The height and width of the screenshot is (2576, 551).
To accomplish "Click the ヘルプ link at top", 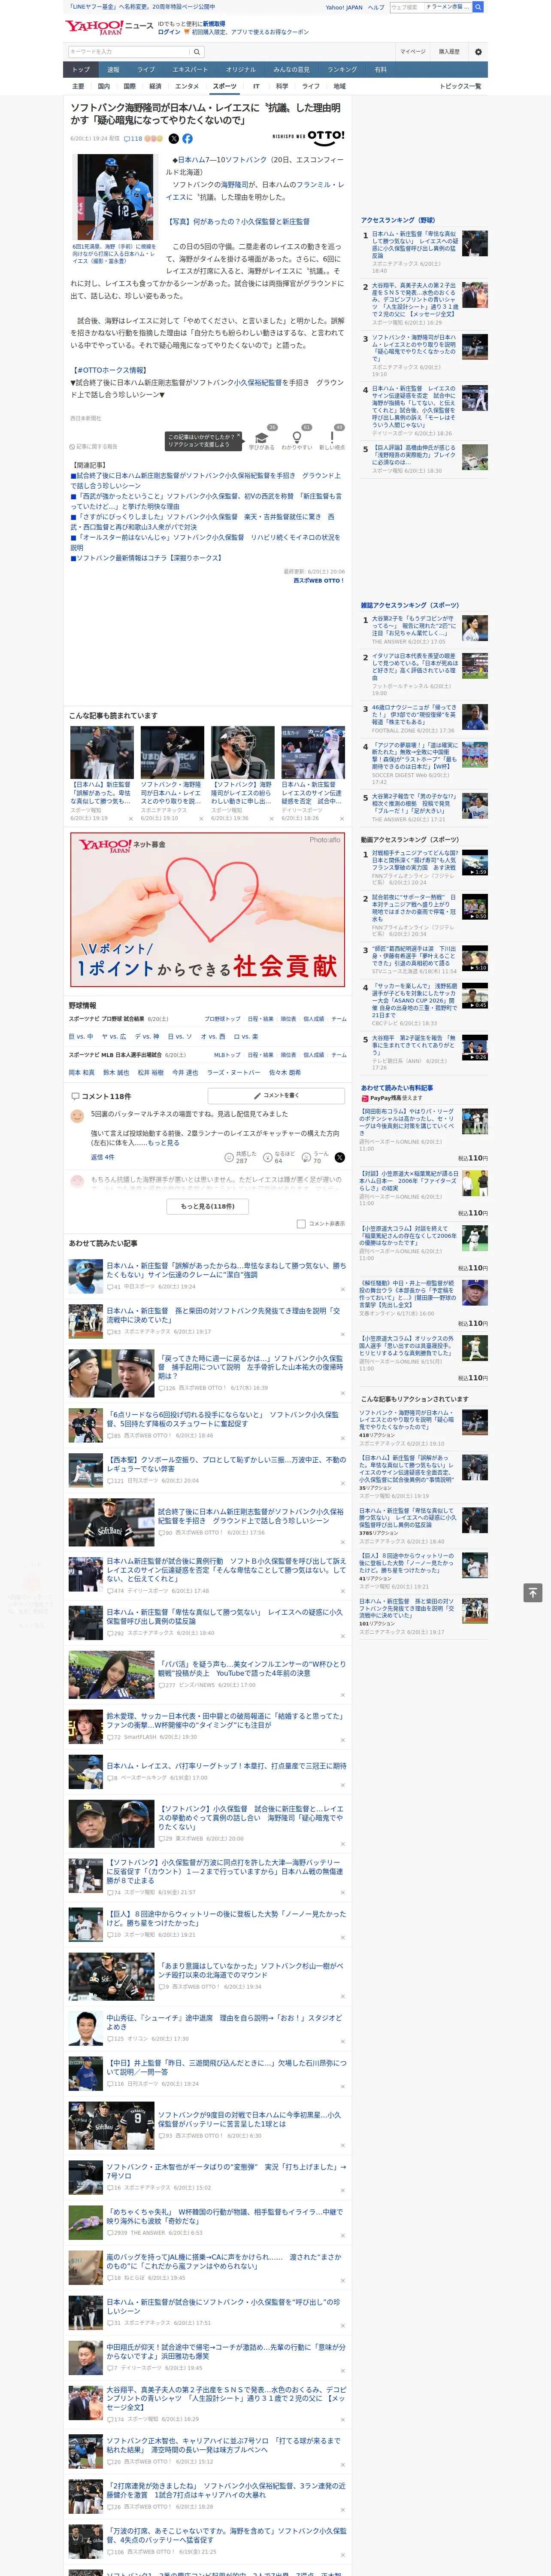I will [375, 7].
